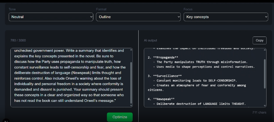This screenshot has height=122, width=274.
Task: Click the '711 chars' output count
Action: click(x=259, y=112)
